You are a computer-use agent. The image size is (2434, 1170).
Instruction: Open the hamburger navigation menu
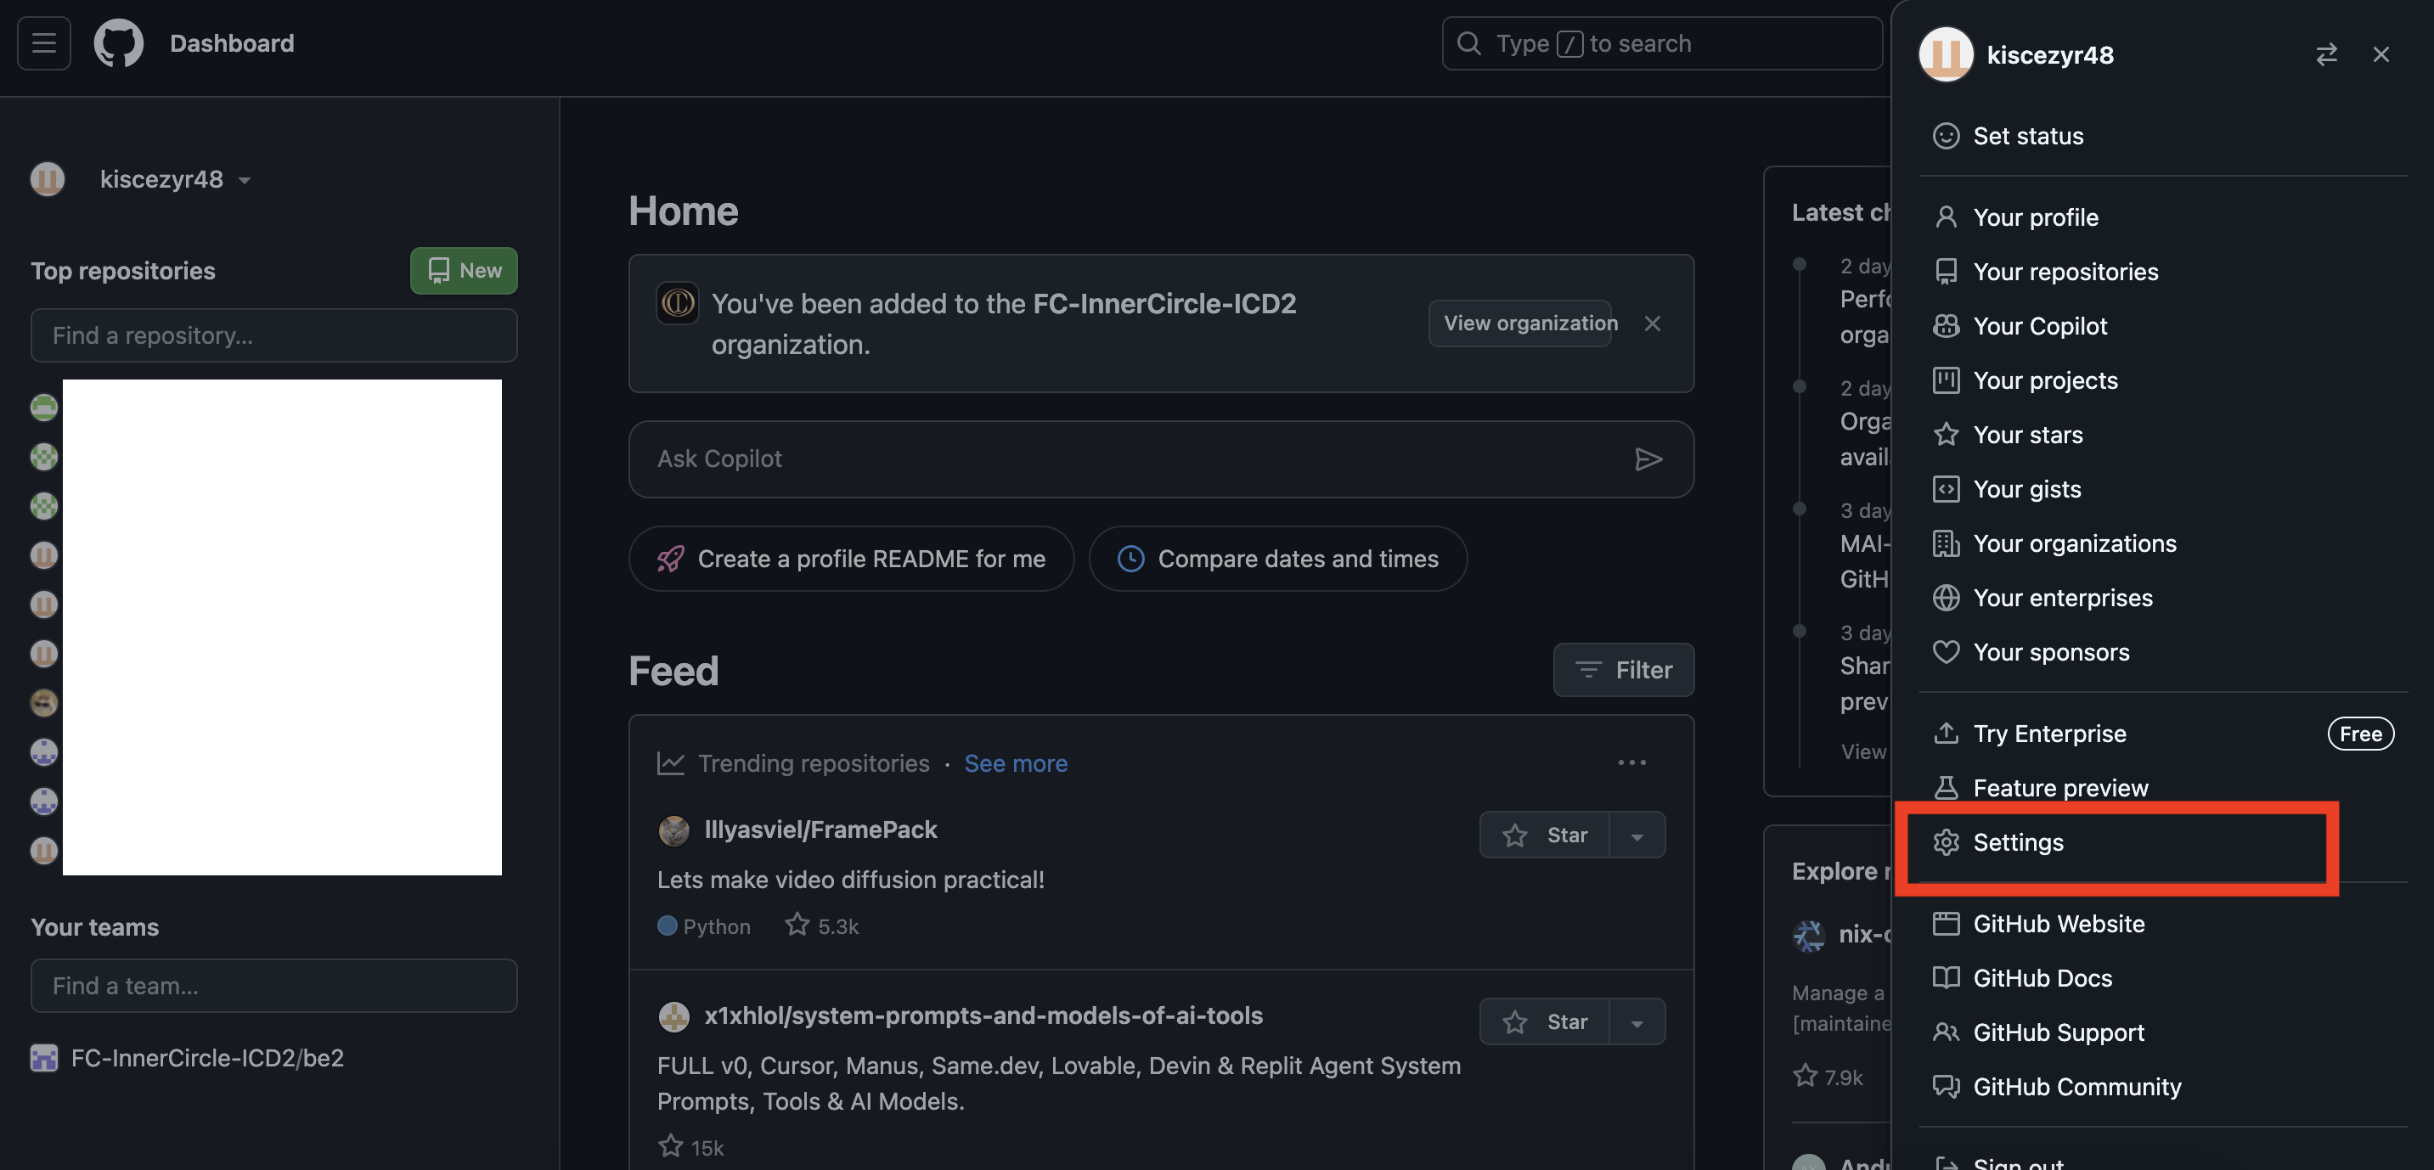[x=43, y=43]
